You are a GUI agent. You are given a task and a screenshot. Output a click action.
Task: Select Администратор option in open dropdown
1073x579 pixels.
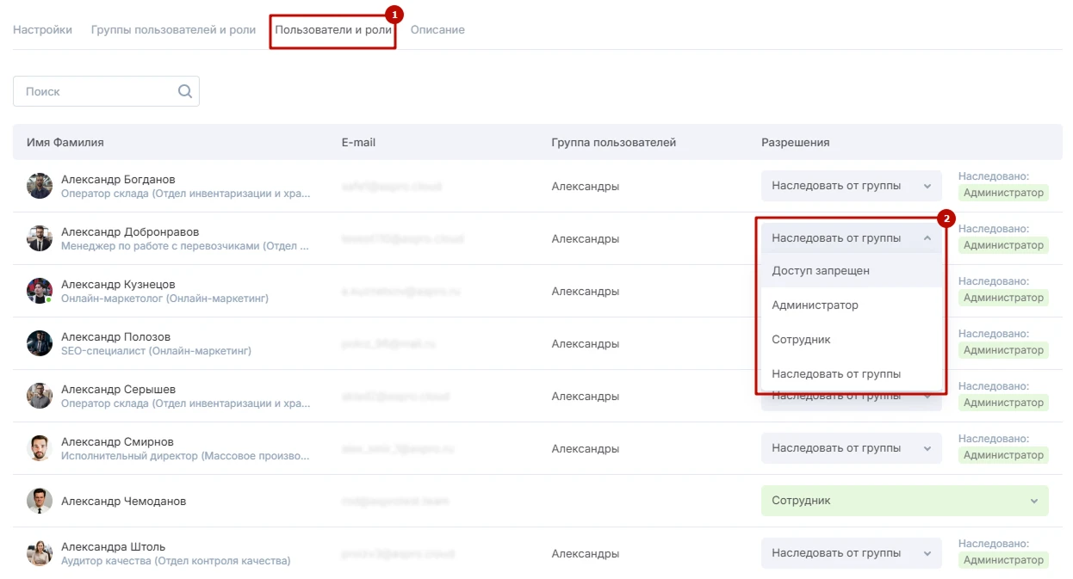[x=815, y=305]
